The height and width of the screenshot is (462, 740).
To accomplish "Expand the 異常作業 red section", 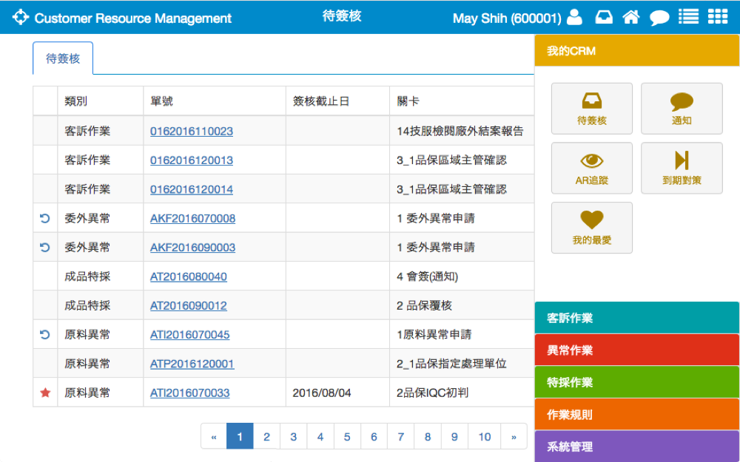I will click(636, 350).
